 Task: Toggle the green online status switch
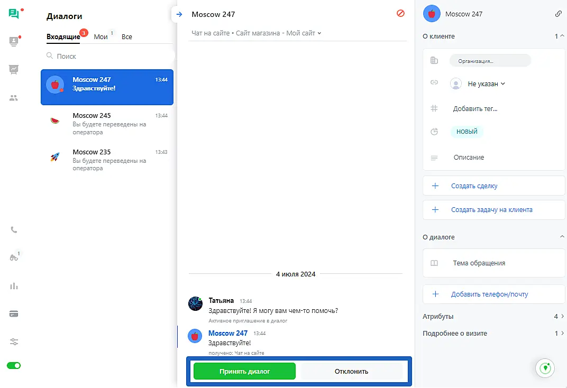coord(14,365)
